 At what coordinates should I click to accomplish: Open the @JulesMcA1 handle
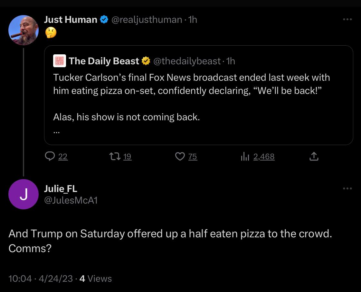click(71, 200)
